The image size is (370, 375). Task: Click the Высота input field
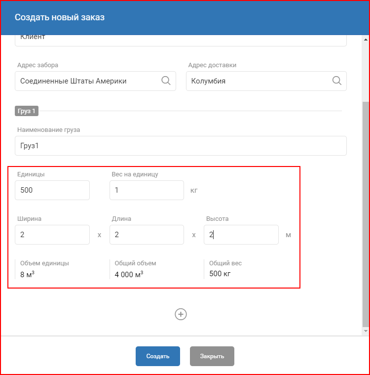click(x=241, y=235)
